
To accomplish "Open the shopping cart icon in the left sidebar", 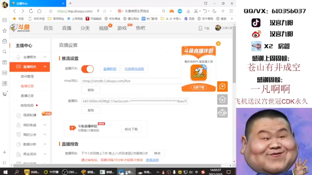I will [4, 94].
